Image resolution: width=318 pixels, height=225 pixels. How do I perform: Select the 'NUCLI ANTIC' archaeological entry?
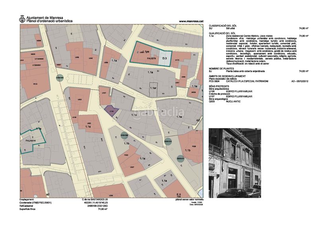(233, 102)
